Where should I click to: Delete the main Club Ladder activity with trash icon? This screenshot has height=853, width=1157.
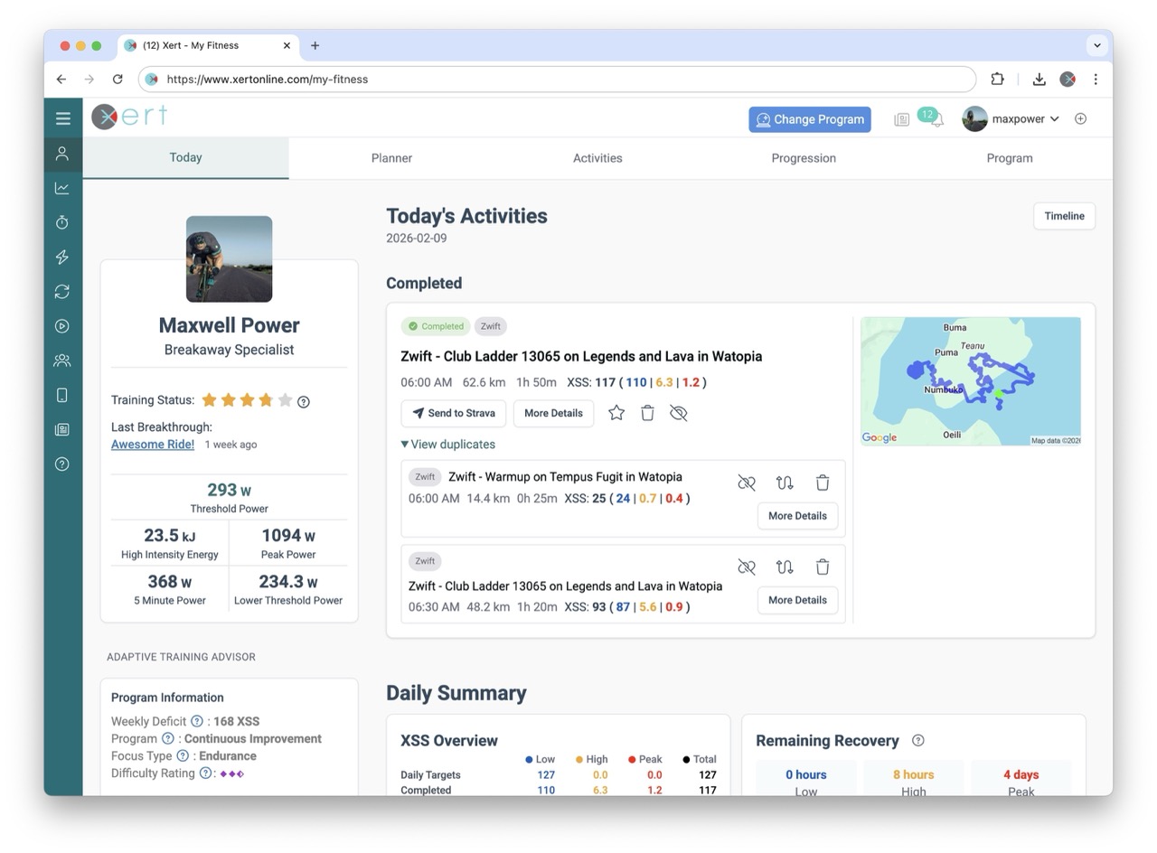(x=647, y=413)
